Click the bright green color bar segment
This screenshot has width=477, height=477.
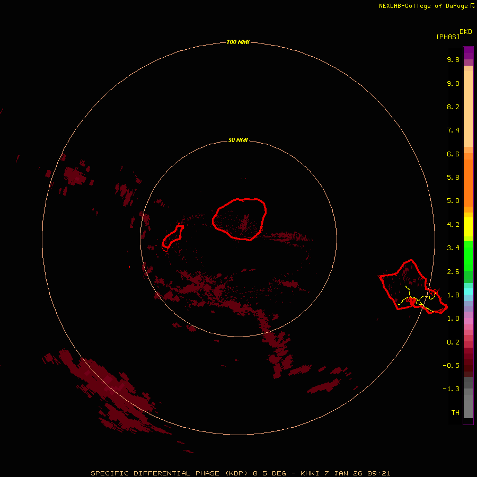click(x=468, y=255)
